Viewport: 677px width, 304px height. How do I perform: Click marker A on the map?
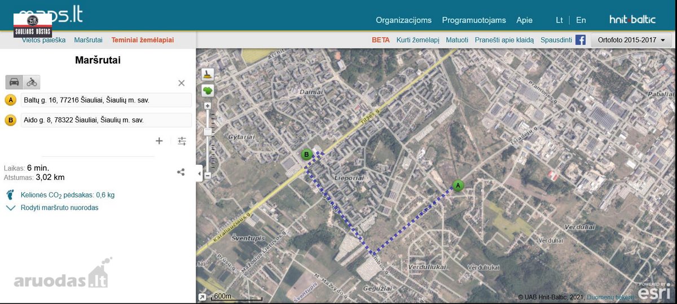[x=458, y=185]
